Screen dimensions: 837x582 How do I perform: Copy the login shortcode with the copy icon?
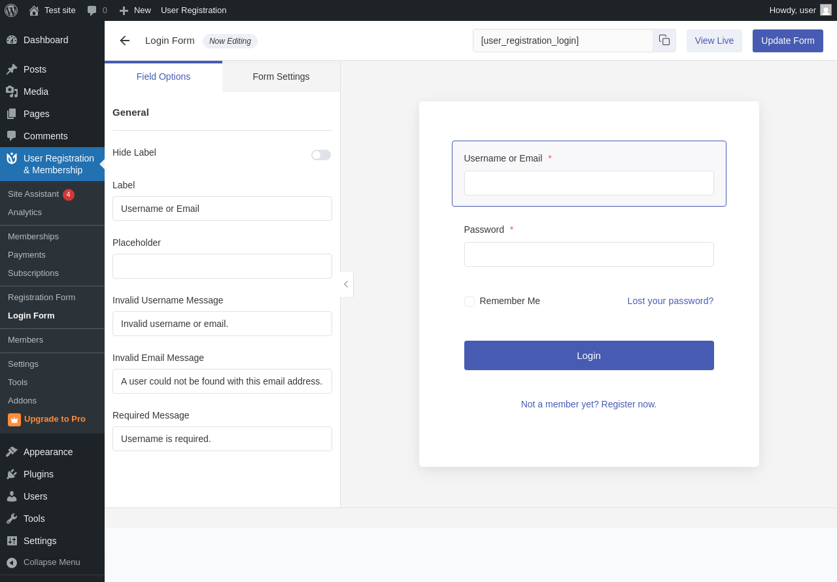[x=664, y=41]
